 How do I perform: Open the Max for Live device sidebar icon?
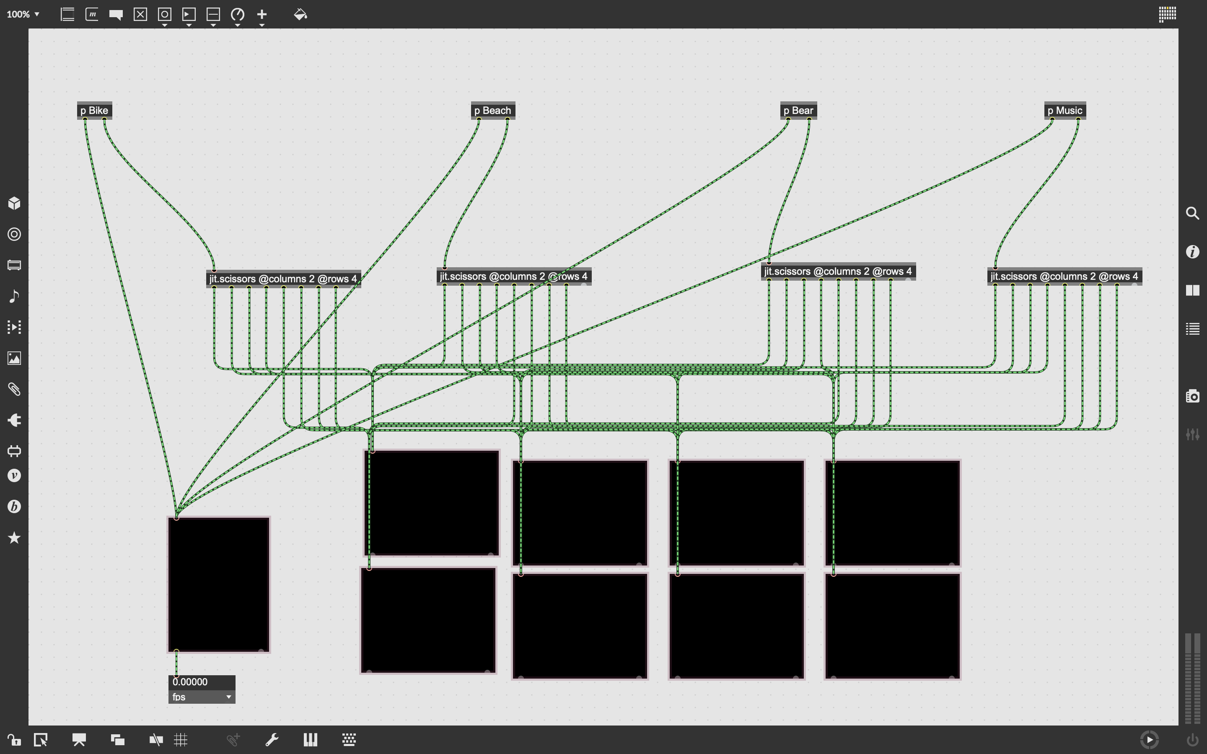14,451
